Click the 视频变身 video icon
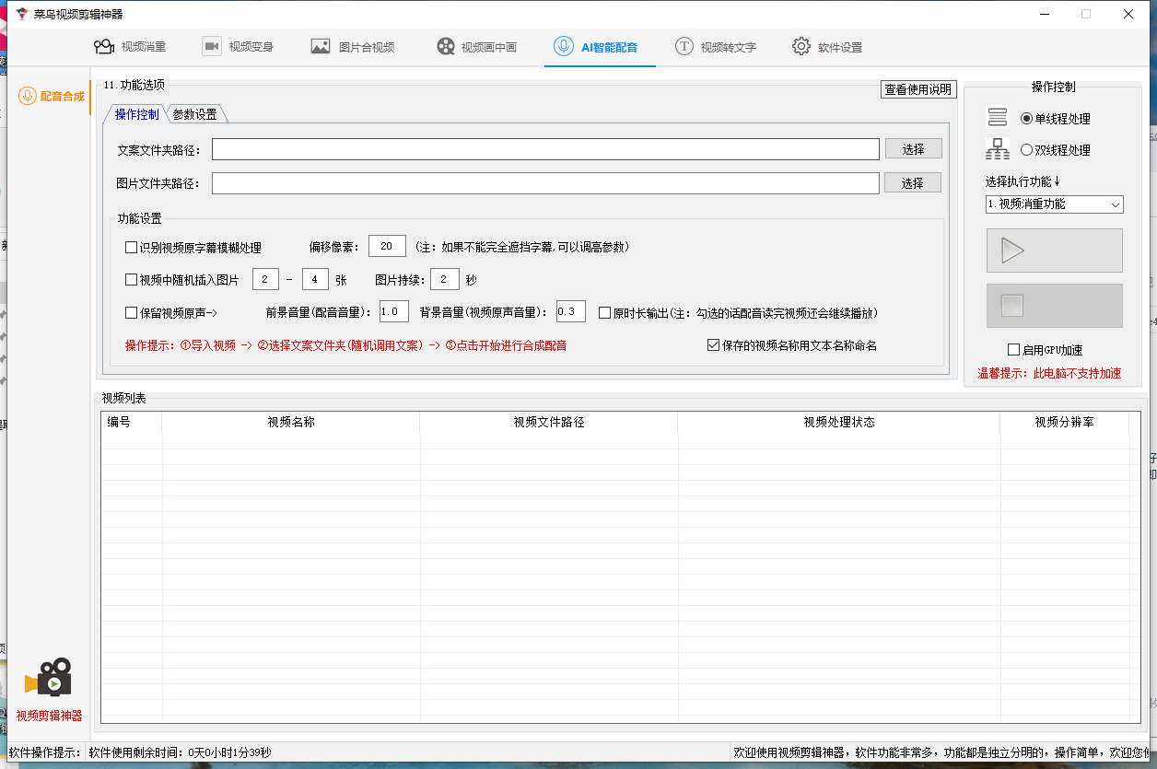Viewport: 1157px width, 769px height. click(212, 47)
